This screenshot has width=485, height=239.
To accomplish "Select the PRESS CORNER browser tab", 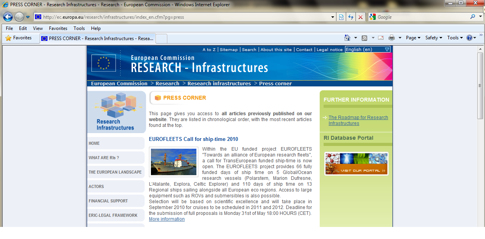I will pos(97,38).
